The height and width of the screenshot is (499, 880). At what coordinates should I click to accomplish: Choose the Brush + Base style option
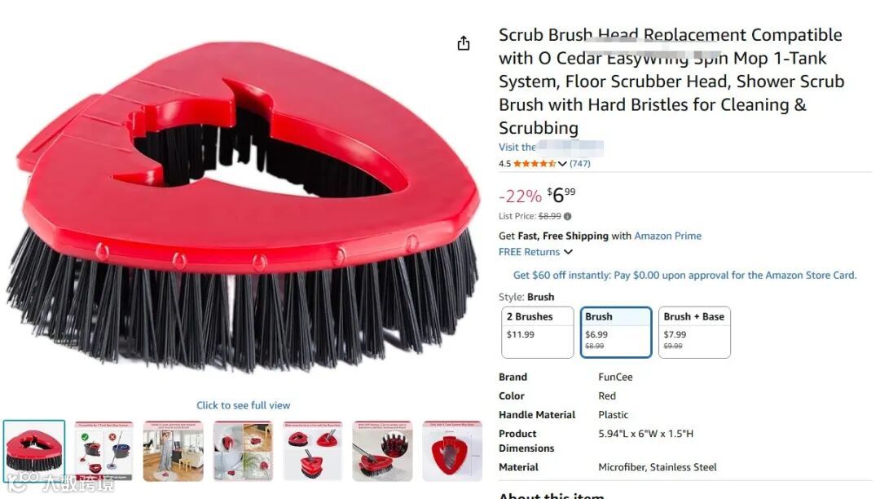pos(694,333)
